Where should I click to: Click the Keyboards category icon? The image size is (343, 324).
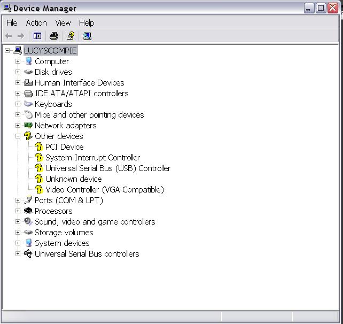click(x=28, y=104)
